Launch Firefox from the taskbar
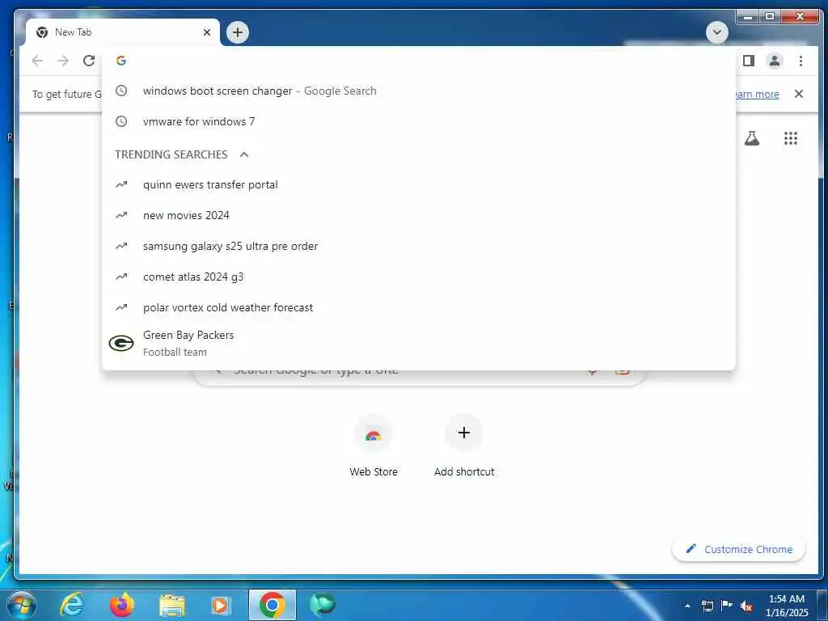828x621 pixels. click(x=121, y=605)
